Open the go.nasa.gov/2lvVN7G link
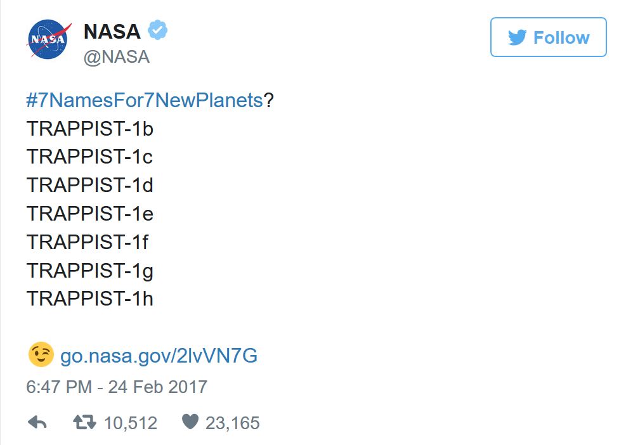 click(x=159, y=356)
